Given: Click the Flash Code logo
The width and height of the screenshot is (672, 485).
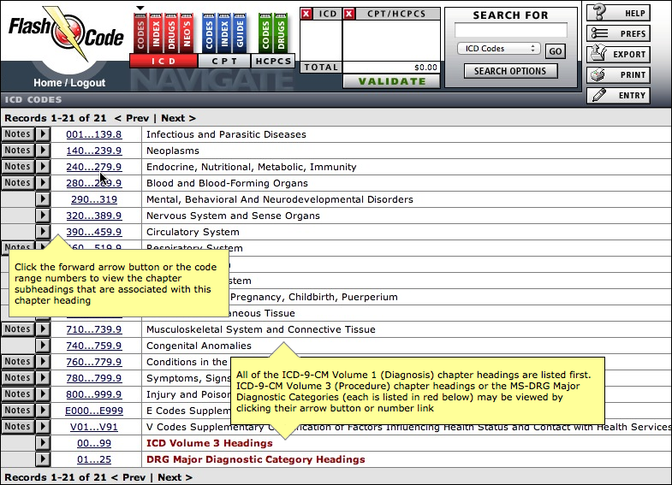Looking at the screenshot, I should pyautogui.click(x=67, y=35).
